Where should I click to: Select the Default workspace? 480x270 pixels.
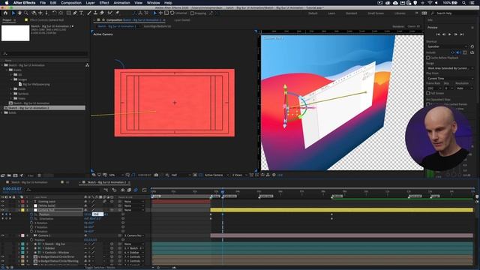click(x=313, y=13)
